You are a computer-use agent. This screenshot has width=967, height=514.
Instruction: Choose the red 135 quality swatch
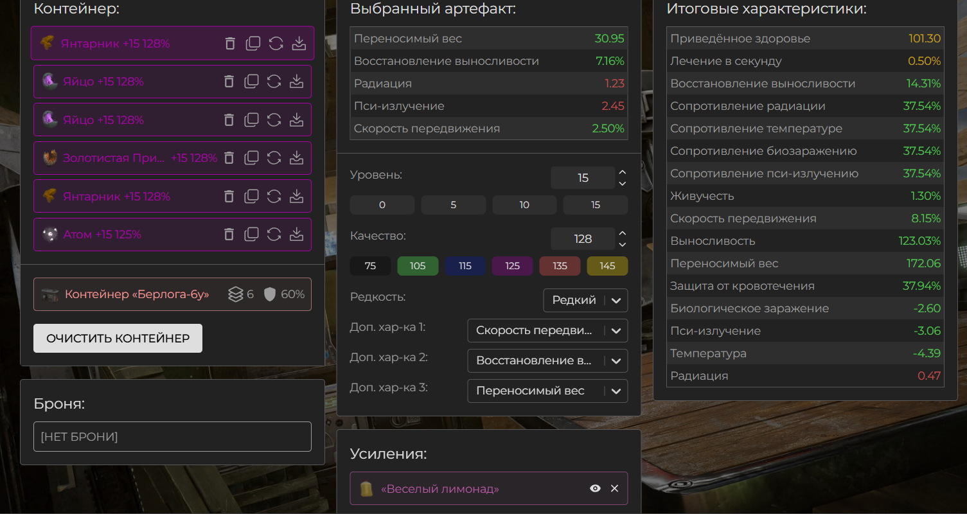tap(560, 266)
